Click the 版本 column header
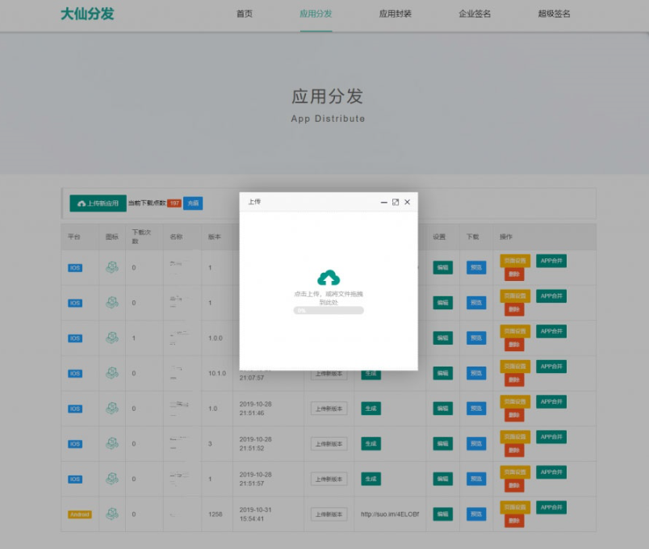The height and width of the screenshot is (549, 649). click(215, 237)
